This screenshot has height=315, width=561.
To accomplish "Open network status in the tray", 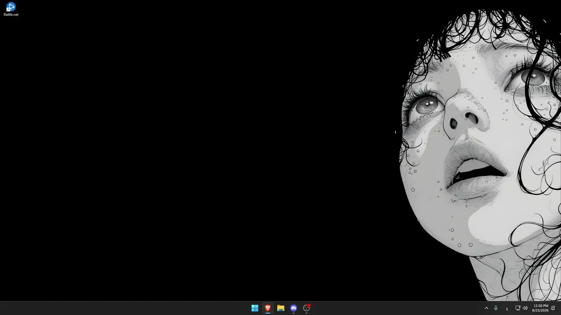I will [x=518, y=308].
